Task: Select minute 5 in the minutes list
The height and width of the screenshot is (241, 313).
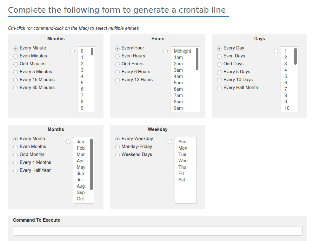Action: pos(82,82)
